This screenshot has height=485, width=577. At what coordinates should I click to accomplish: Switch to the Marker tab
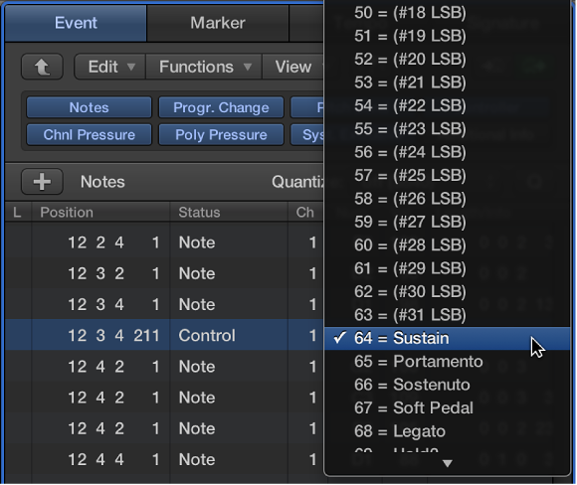[218, 23]
